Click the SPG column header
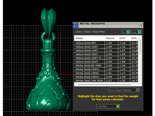The image size is (155, 116). [134, 38]
